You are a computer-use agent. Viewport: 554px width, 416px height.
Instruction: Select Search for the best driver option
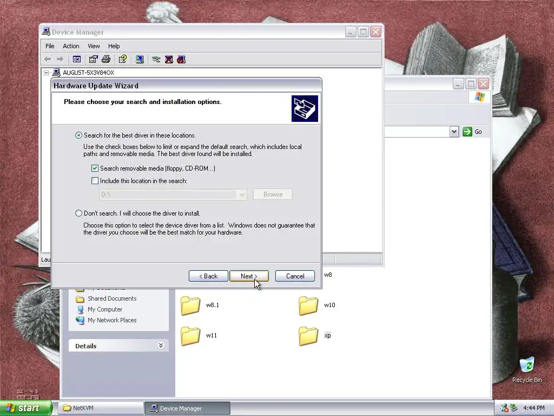pyautogui.click(x=78, y=135)
